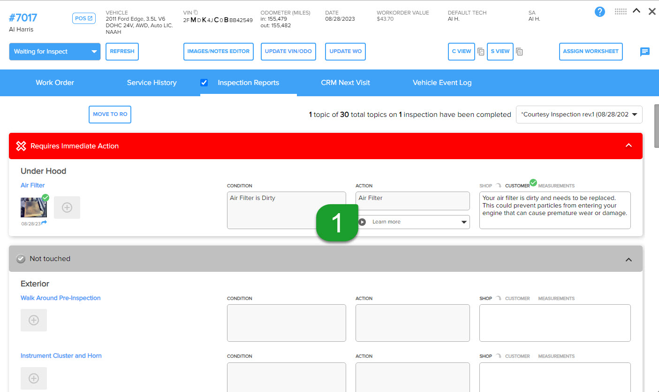Add a photo for Walk Around Pre-Inspection
Viewport: 659px width, 392px height.
(x=33, y=320)
